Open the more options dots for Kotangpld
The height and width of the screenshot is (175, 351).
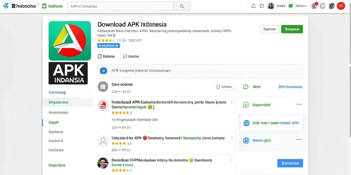pos(299,139)
